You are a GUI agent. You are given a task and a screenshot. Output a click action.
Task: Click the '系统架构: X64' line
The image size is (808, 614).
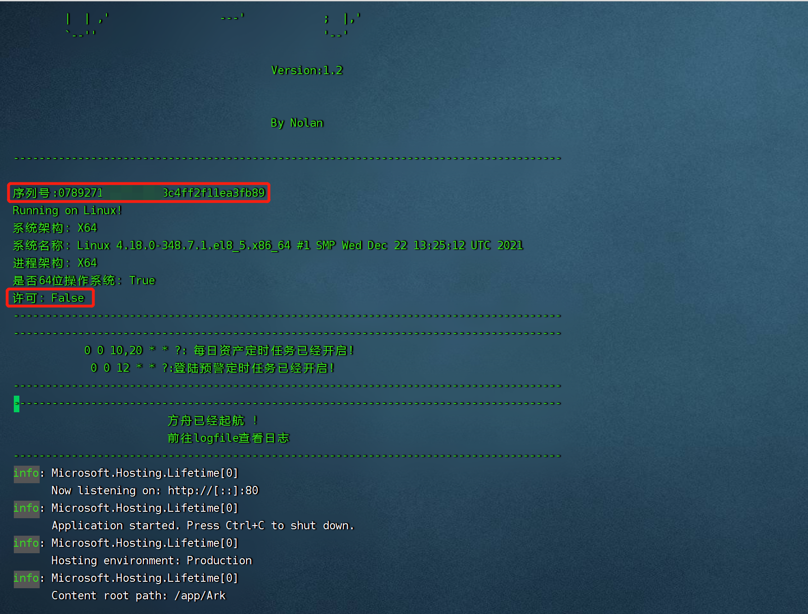55,228
